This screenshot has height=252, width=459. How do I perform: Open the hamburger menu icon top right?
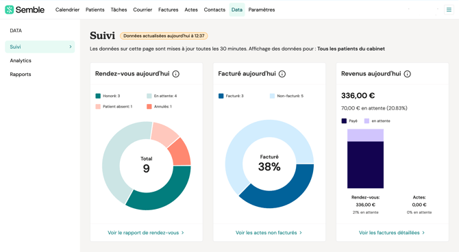click(x=449, y=10)
